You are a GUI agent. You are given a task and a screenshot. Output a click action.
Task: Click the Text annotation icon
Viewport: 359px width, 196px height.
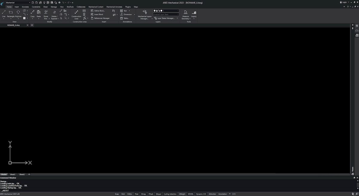(x=121, y=11)
